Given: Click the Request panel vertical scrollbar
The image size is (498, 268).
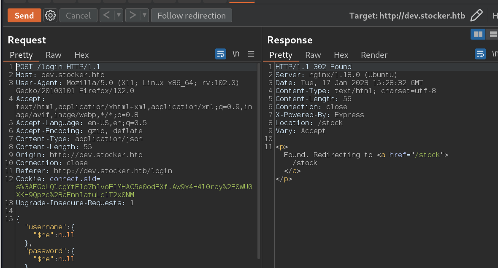Looking at the screenshot, I should coord(258,160).
